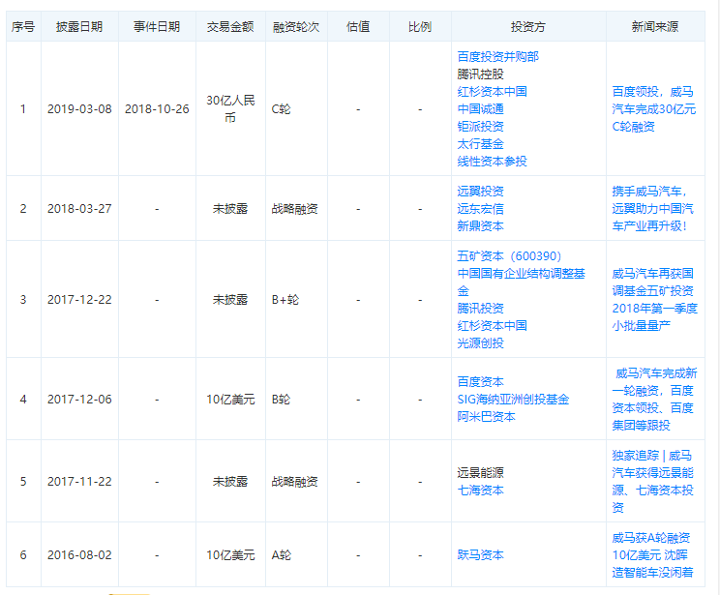Click the 披露日期 column header

pyautogui.click(x=79, y=27)
